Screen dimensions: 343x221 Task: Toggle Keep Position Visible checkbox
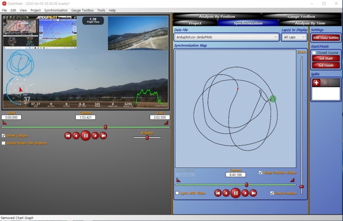click(x=260, y=173)
